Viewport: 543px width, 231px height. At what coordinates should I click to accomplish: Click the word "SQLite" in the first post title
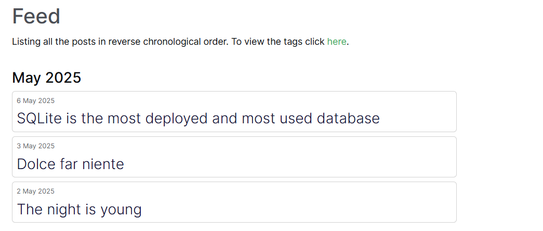click(x=39, y=119)
